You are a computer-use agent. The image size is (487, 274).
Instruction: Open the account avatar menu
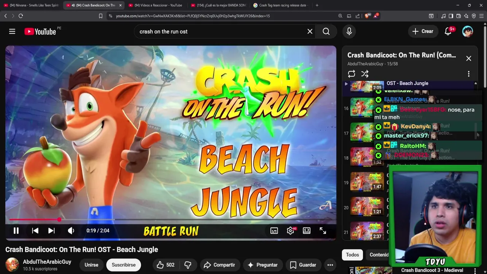tap(467, 32)
